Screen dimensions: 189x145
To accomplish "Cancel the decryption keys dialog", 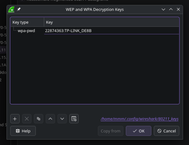I will [x=166, y=131].
